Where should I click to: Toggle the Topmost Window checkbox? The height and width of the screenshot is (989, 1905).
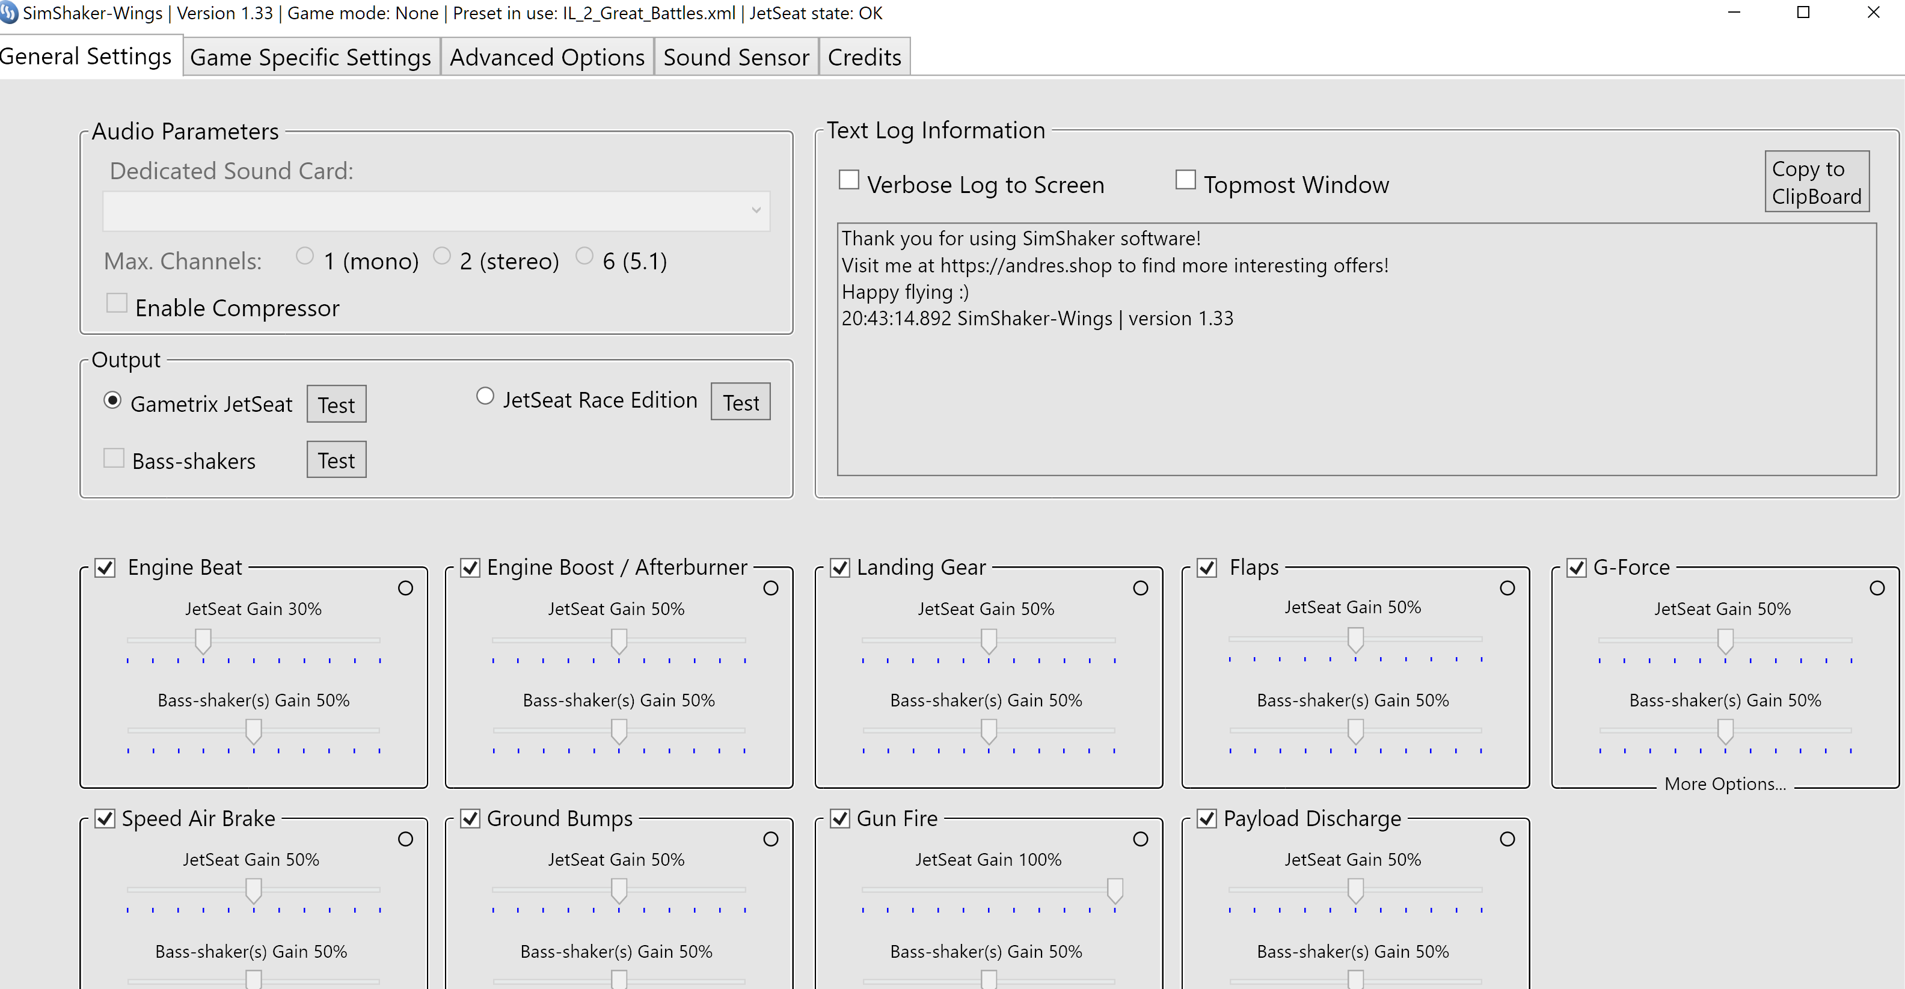tap(1185, 180)
